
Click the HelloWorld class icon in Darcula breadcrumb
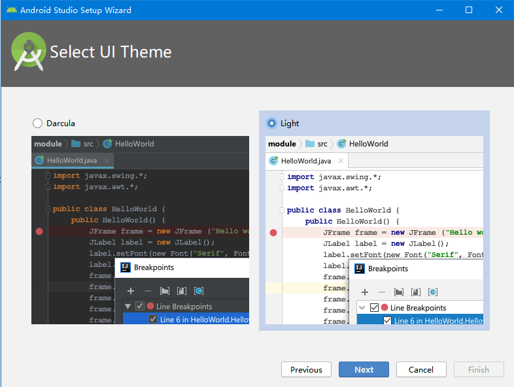click(x=107, y=144)
